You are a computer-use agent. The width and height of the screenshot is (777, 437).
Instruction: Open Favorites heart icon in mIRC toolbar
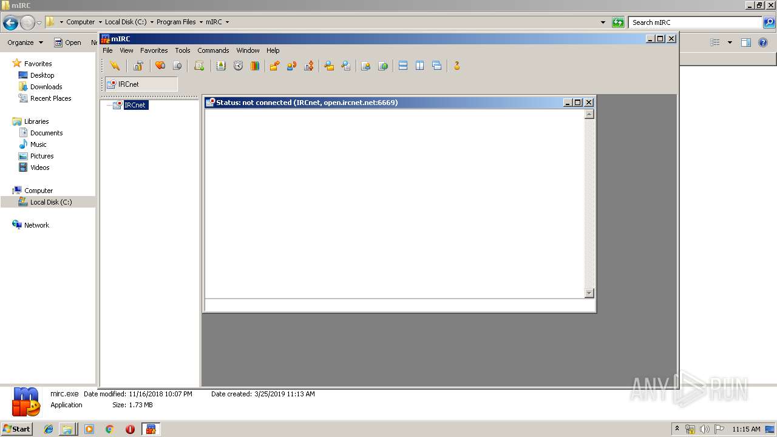160,66
